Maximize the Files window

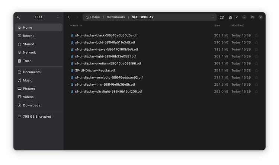point(252,17)
